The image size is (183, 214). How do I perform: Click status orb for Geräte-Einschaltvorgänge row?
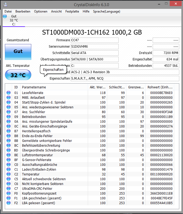click(9, 126)
